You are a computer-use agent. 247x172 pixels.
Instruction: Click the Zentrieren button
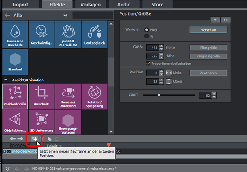(x=208, y=73)
